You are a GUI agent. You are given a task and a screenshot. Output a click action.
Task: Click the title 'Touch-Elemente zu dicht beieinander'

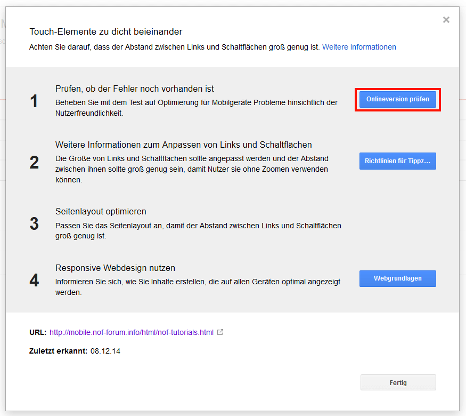(105, 32)
